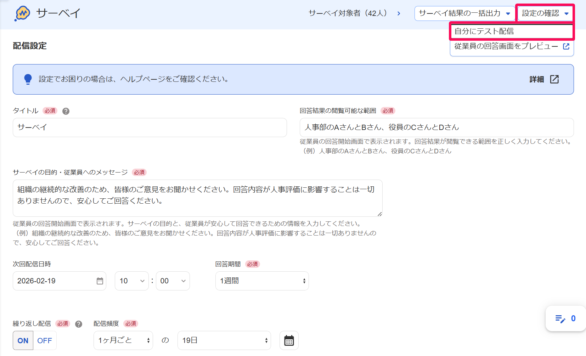
Task: Click the 配信設定 heading text
Action: pyautogui.click(x=30, y=46)
